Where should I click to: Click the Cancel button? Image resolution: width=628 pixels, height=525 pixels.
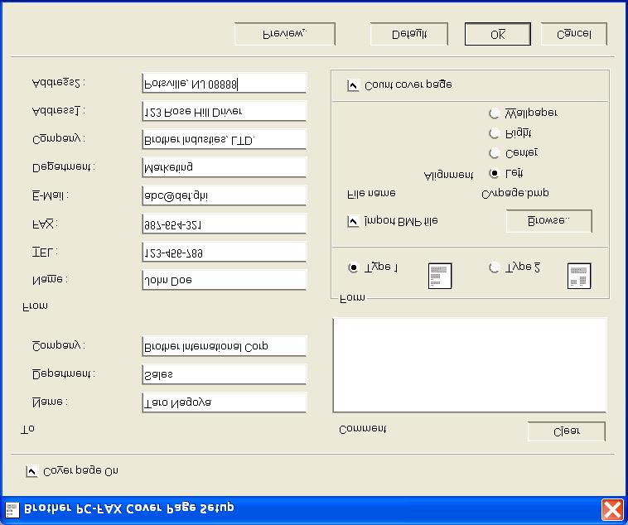tap(574, 34)
